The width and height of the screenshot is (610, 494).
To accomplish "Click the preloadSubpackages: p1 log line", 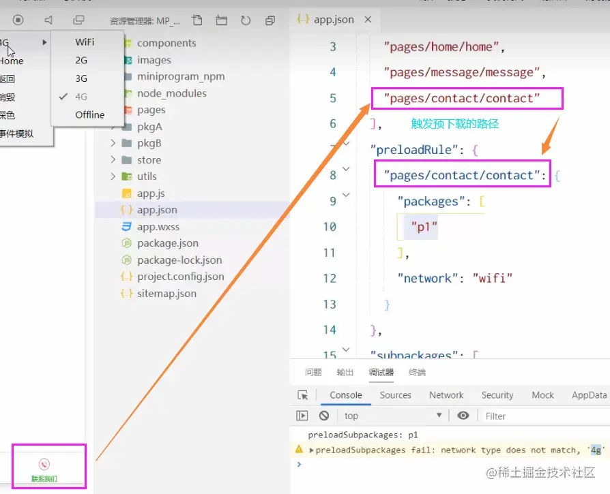I will (362, 435).
